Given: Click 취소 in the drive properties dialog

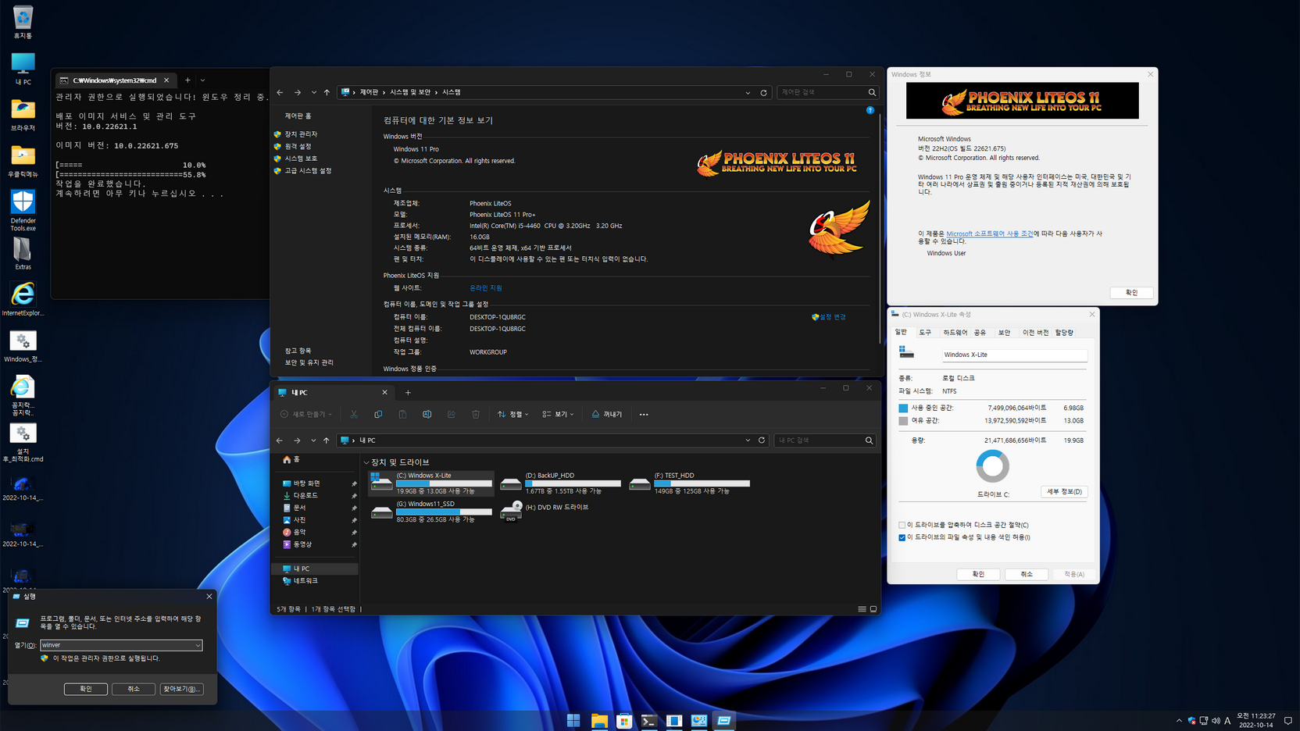Looking at the screenshot, I should tap(1027, 574).
